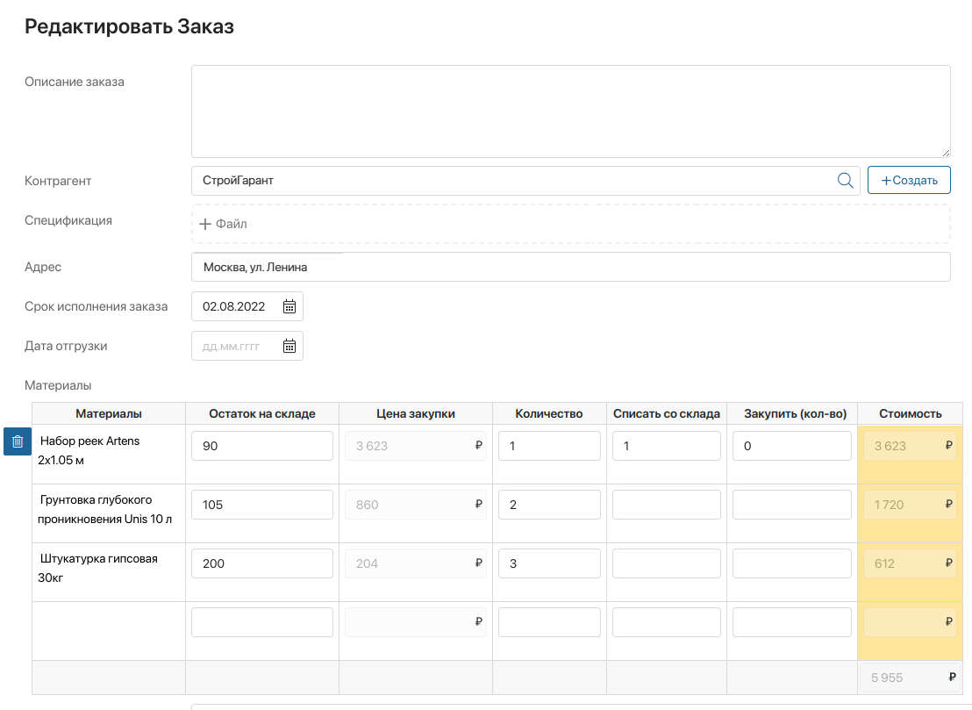The height and width of the screenshot is (710, 972).
Task: Open calendar for Срок исполнения заказа
Action: [289, 306]
